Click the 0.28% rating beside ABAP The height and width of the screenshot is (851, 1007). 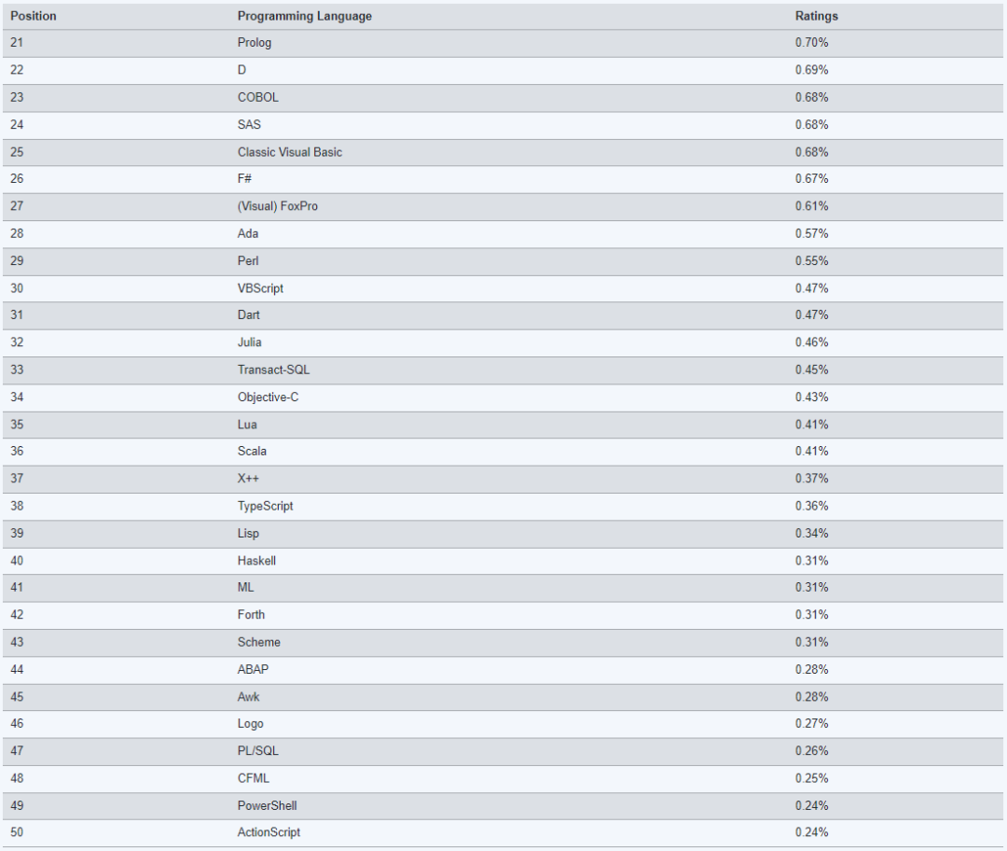(812, 670)
